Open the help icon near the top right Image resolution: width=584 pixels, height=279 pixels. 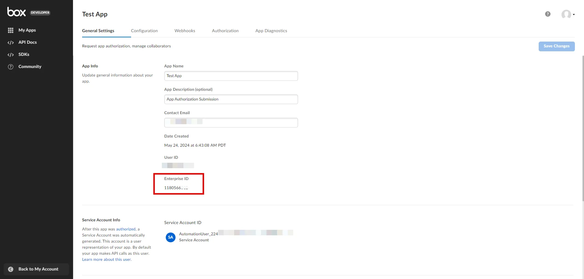tap(548, 14)
